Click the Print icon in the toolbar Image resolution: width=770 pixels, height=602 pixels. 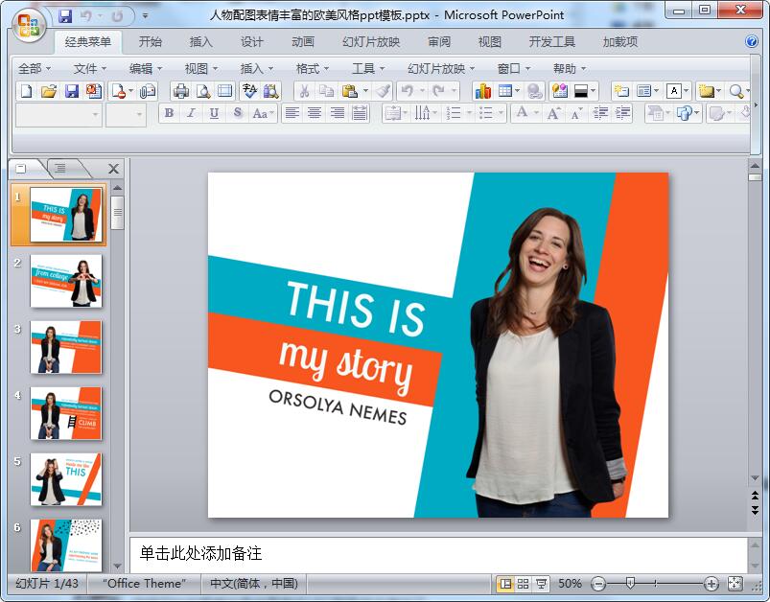tap(180, 91)
